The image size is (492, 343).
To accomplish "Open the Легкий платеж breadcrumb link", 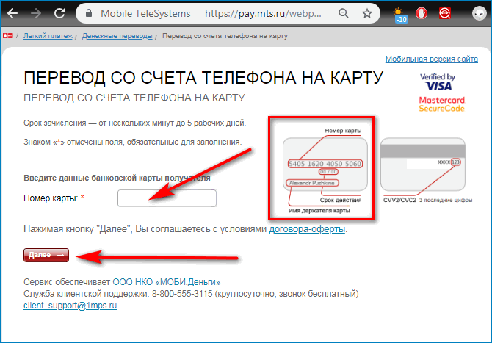I will [x=48, y=36].
